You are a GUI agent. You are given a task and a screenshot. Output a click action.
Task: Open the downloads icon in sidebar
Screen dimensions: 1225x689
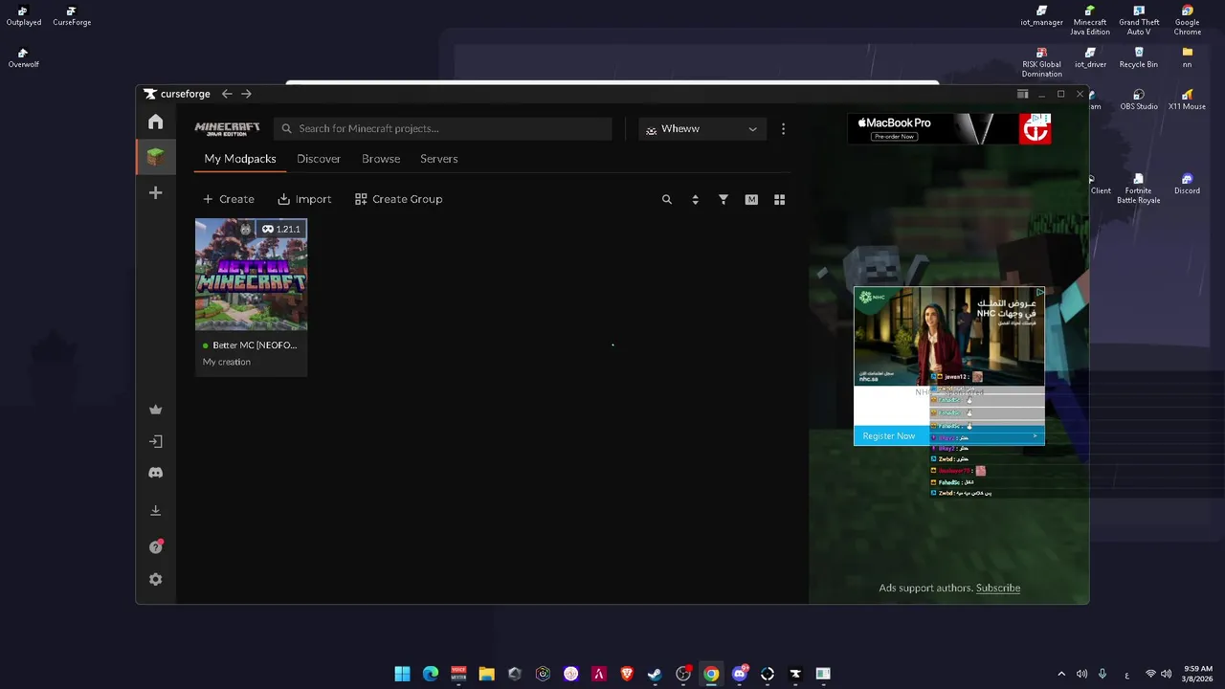coord(155,510)
